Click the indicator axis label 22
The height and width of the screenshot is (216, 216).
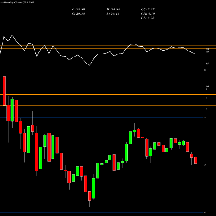pyautogui.click(x=207, y=52)
